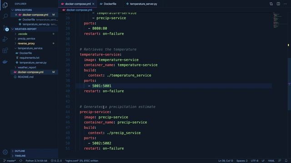Open the Explorer view in activity bar
Image resolution: width=291 pixels, height=163 pixels.
click(x=5, y=5)
